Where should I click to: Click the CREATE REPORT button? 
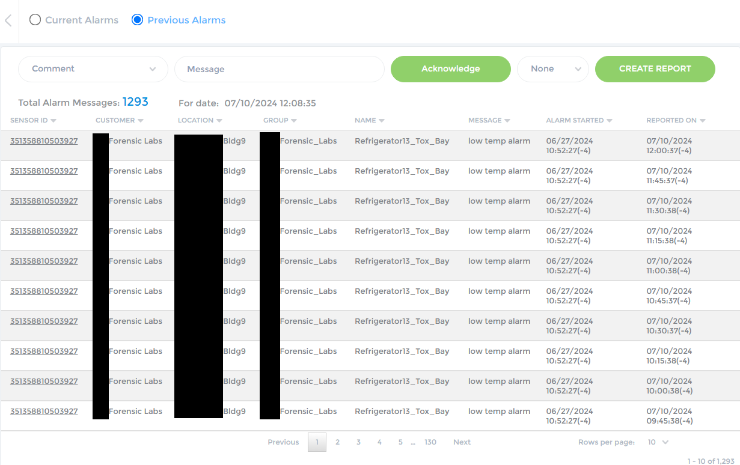(x=655, y=69)
